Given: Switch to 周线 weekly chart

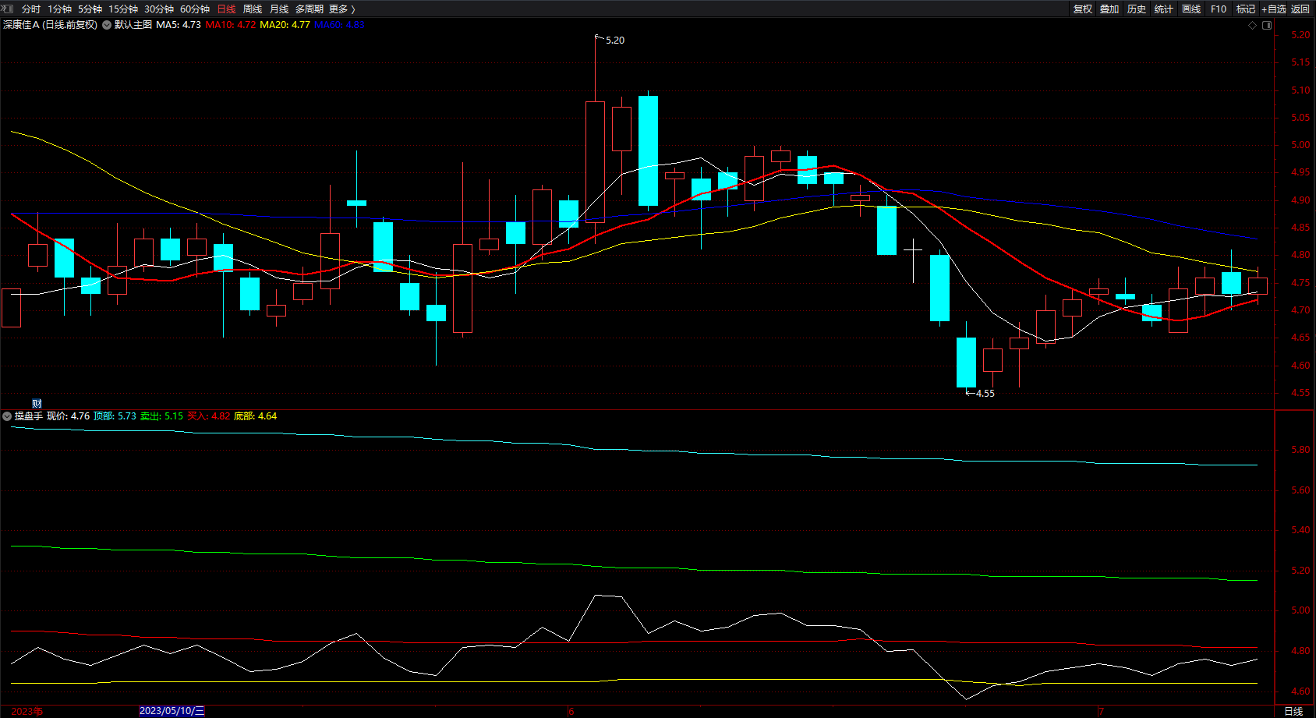Looking at the screenshot, I should (x=253, y=9).
